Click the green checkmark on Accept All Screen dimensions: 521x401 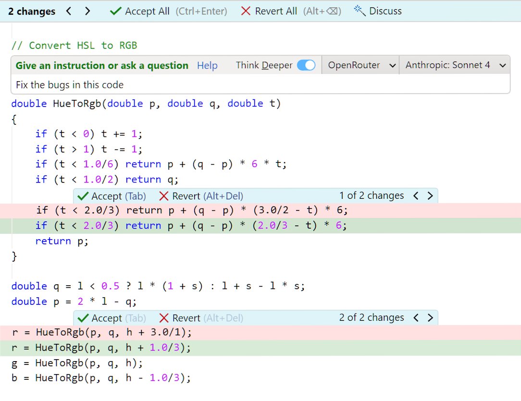pos(115,11)
